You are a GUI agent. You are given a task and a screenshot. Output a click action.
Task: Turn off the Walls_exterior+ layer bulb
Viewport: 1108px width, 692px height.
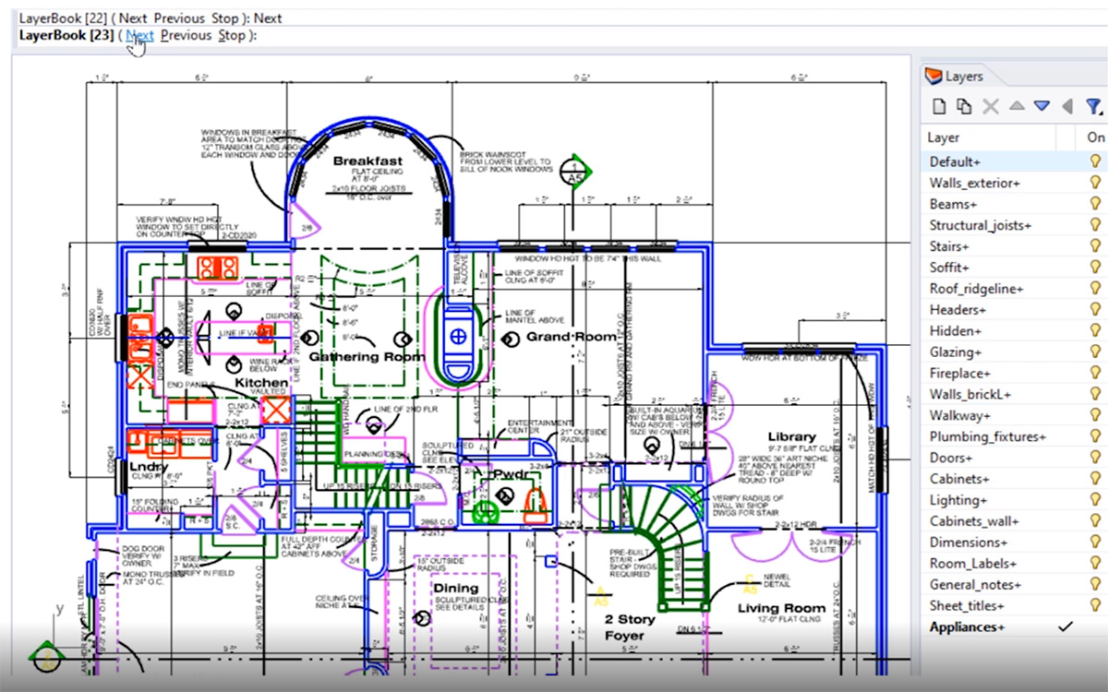pos(1095,183)
